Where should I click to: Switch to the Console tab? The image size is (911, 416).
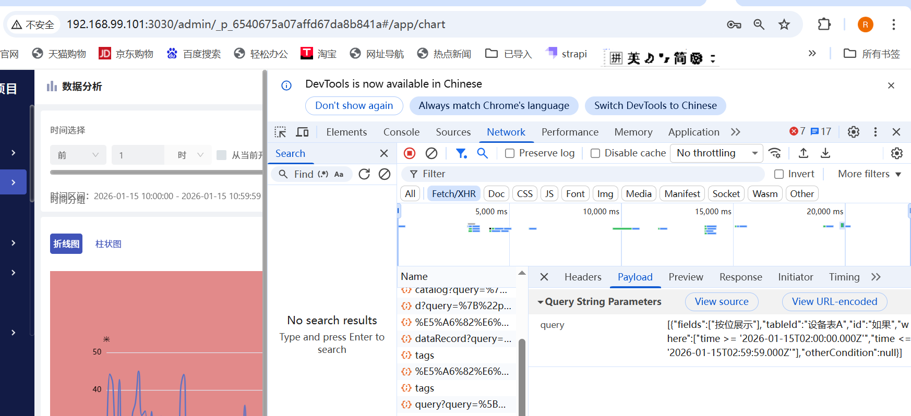(x=401, y=132)
